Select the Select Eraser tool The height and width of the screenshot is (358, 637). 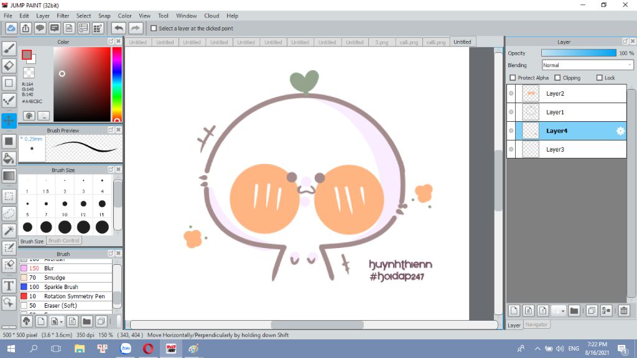[9, 265]
